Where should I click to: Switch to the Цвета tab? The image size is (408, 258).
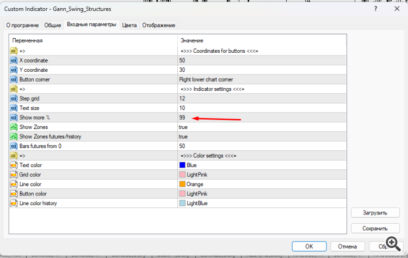coord(129,25)
